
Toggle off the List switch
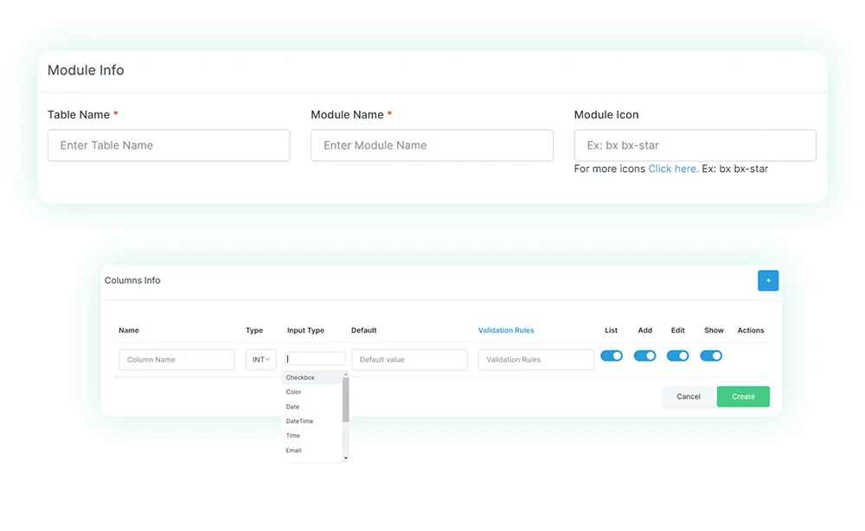[x=612, y=355]
